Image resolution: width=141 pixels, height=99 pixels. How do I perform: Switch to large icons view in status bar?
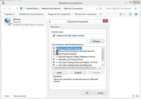click(137, 96)
